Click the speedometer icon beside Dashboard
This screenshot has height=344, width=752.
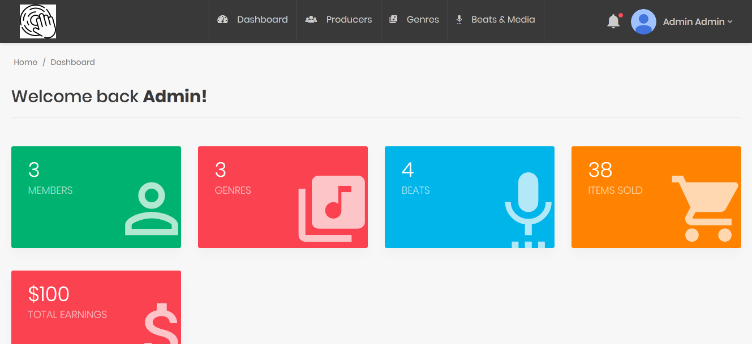tap(222, 20)
